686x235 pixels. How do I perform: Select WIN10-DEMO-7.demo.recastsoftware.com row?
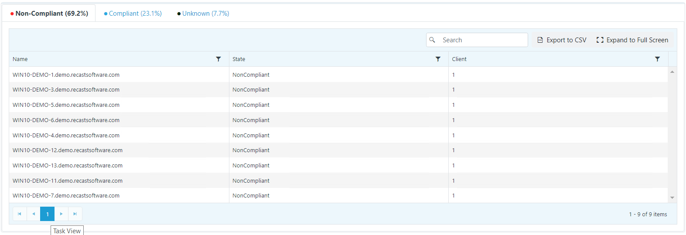338,195
